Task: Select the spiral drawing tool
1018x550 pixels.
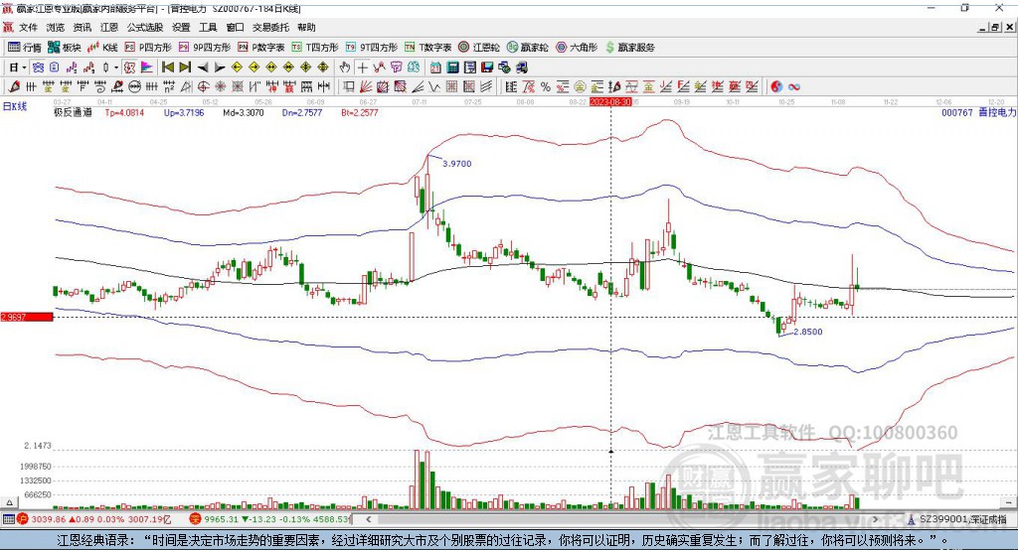Action: click(x=100, y=86)
